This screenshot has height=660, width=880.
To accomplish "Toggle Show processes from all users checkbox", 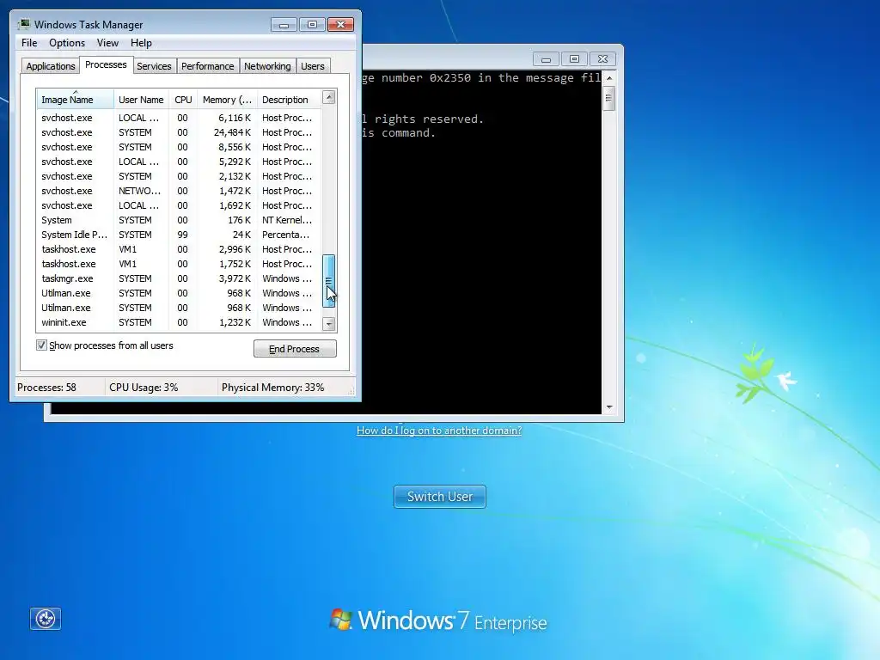I will coord(41,345).
